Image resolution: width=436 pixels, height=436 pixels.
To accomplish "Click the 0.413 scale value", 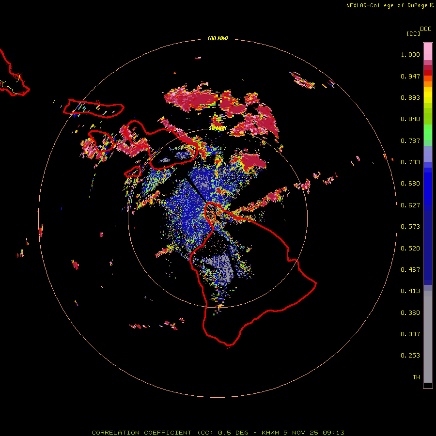I will click(410, 291).
